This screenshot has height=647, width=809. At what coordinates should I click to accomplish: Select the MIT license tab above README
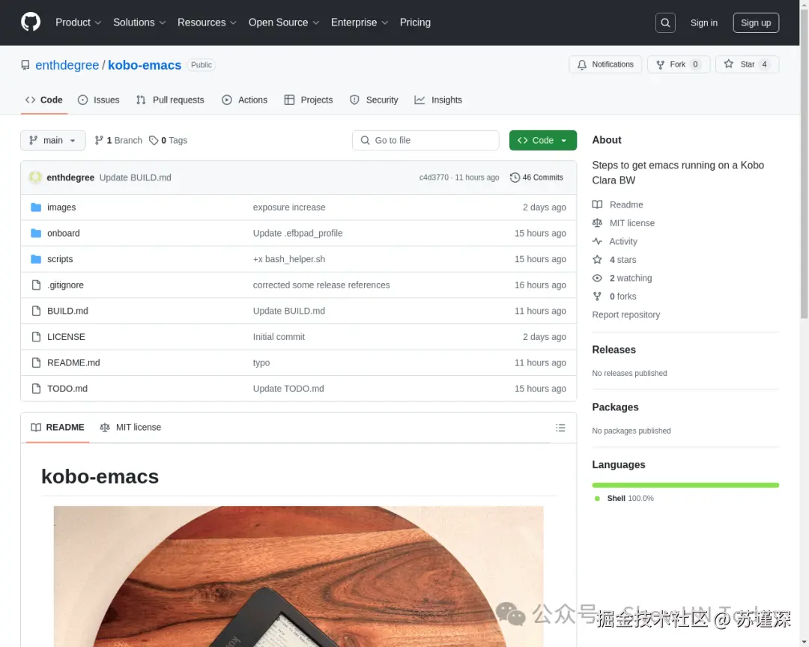(x=130, y=427)
